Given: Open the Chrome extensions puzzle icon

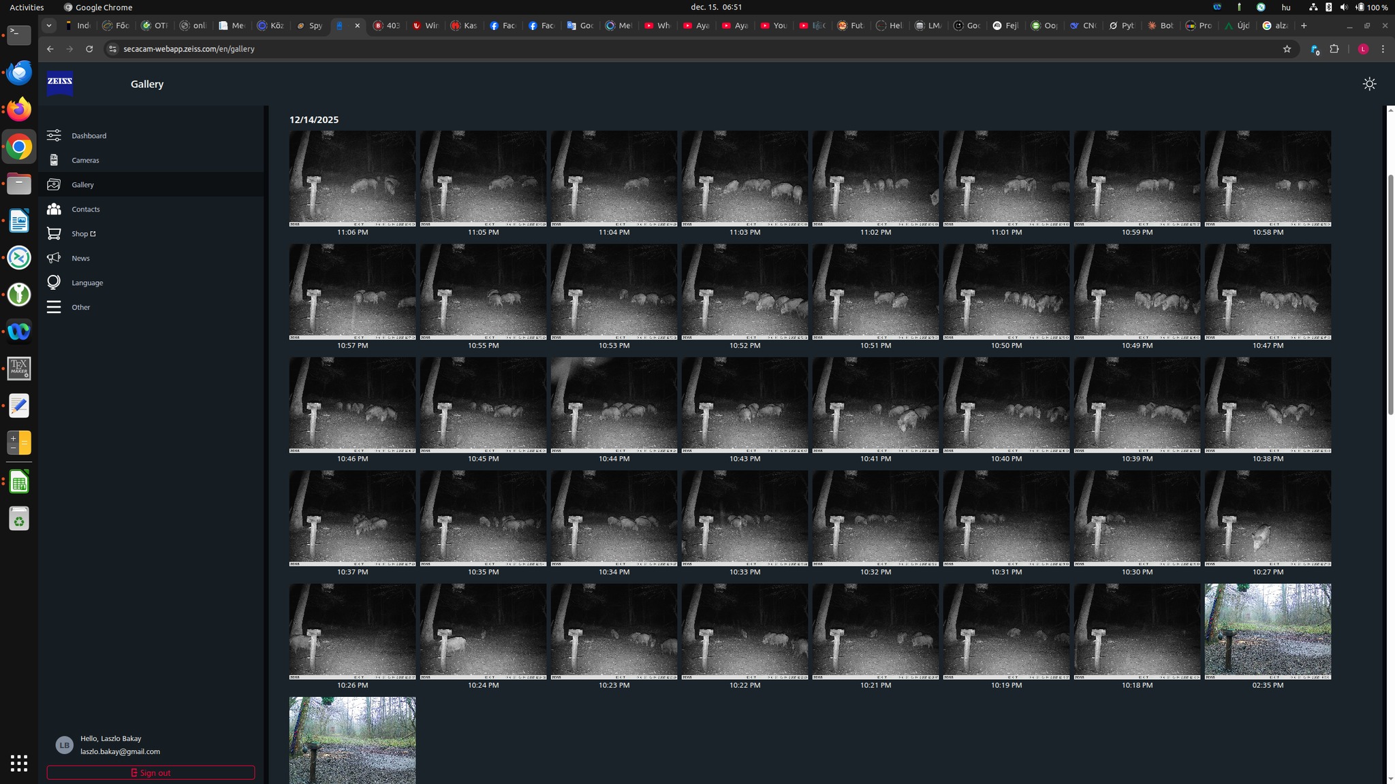Looking at the screenshot, I should coord(1334,49).
